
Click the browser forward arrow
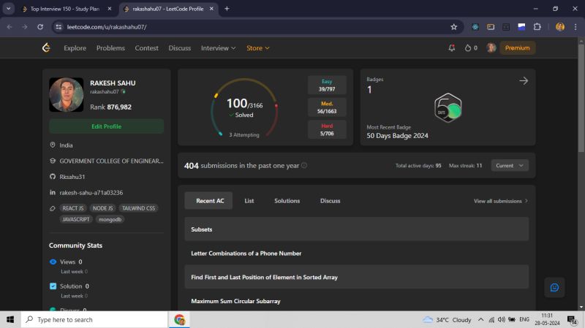pyautogui.click(x=25, y=27)
